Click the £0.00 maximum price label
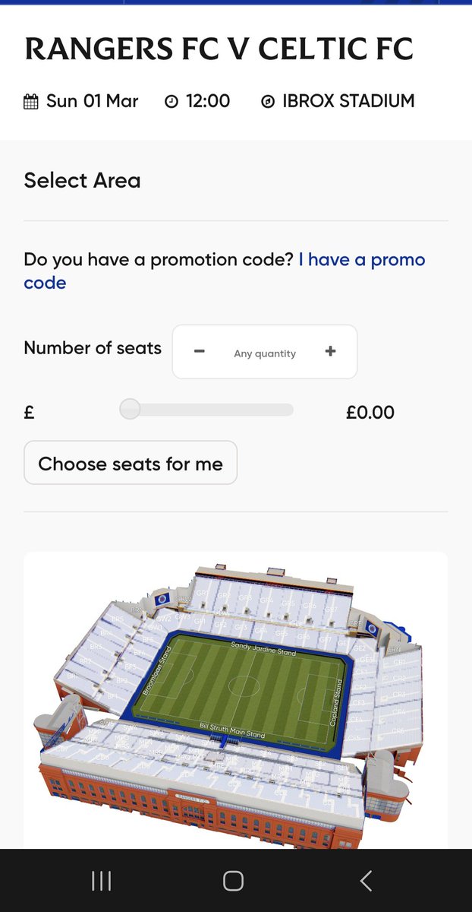Image resolution: width=472 pixels, height=912 pixels. click(x=370, y=413)
